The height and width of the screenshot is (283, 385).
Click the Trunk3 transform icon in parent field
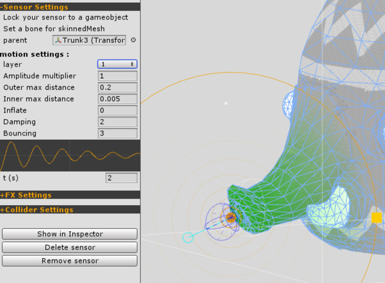point(58,40)
